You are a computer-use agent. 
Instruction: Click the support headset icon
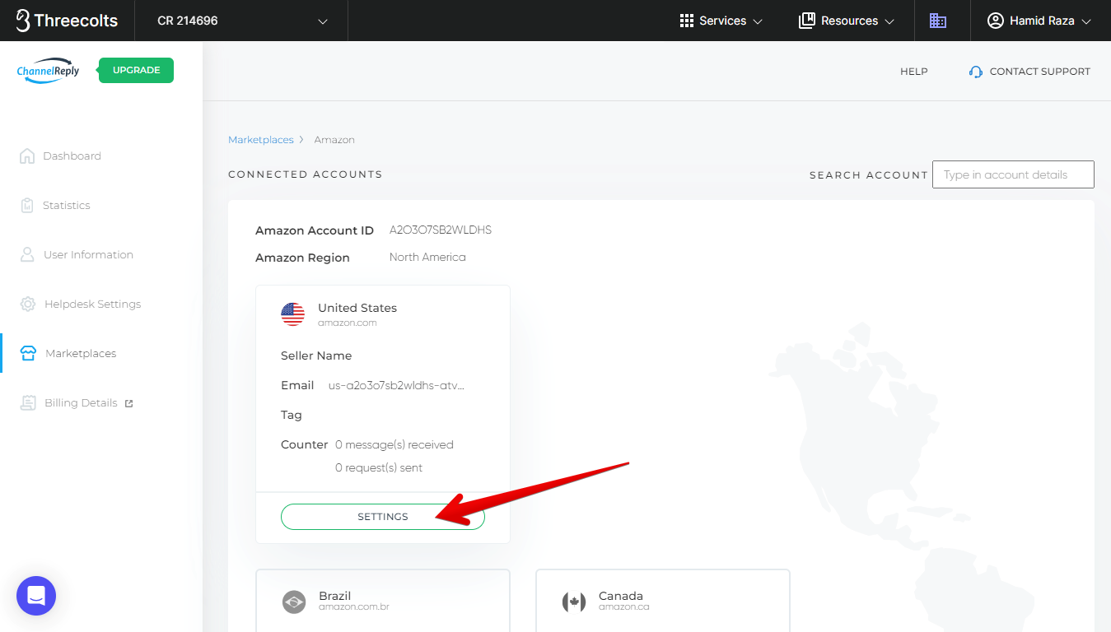976,72
